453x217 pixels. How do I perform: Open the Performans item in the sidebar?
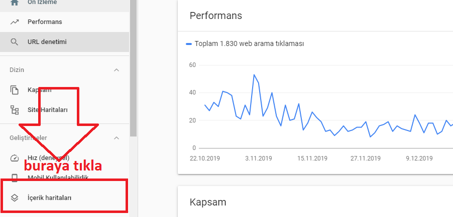coord(45,22)
